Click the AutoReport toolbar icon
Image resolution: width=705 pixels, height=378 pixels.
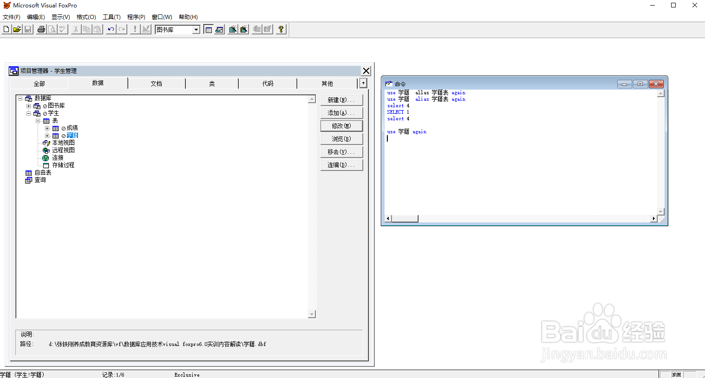(x=268, y=29)
